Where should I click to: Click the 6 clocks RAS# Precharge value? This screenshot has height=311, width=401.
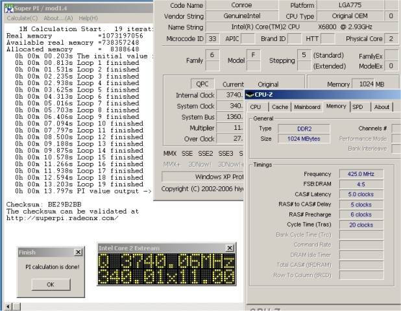361,214
